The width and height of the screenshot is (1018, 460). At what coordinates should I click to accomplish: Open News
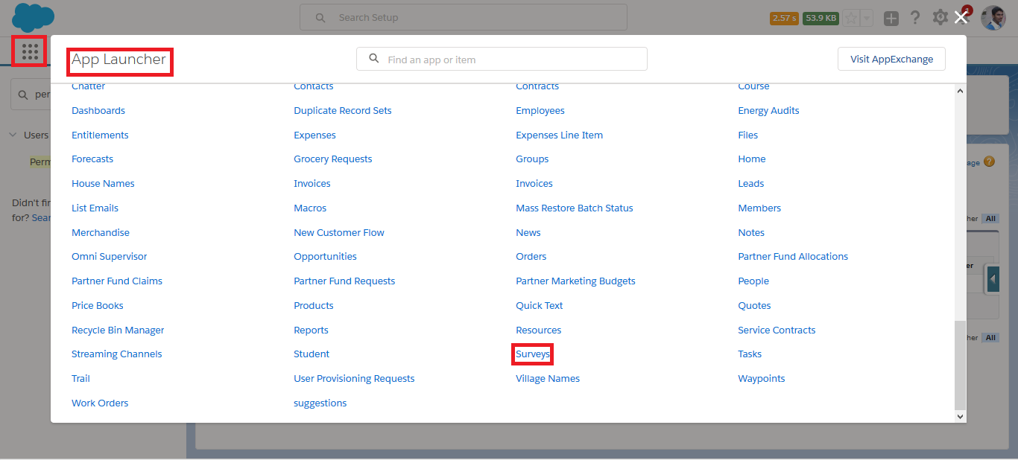(528, 232)
